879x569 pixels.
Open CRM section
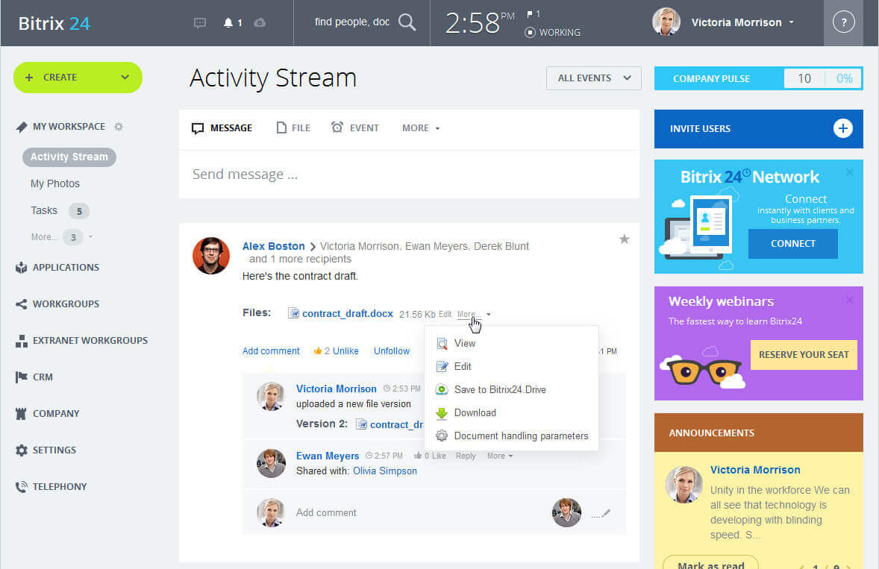tap(43, 377)
